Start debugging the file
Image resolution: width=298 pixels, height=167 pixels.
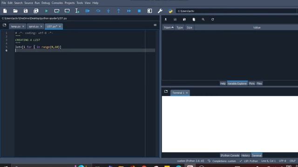pyautogui.click(x=88, y=11)
